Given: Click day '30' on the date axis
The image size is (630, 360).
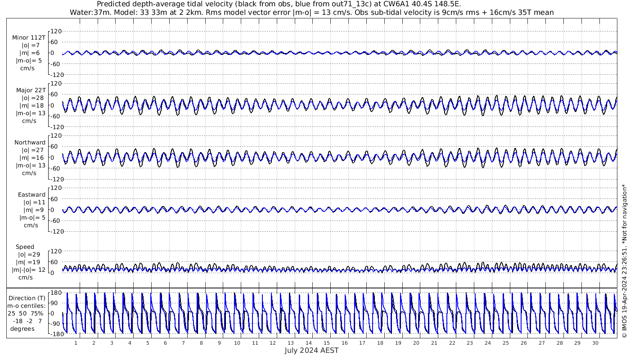Looking at the screenshot, I should pyautogui.click(x=595, y=343).
